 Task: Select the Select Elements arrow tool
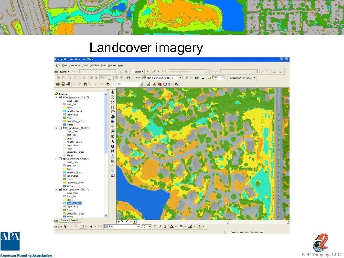tap(113, 141)
